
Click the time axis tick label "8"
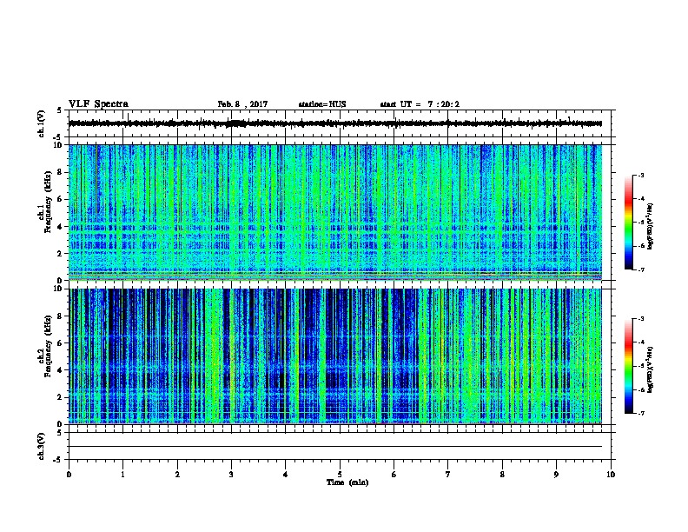(502, 474)
